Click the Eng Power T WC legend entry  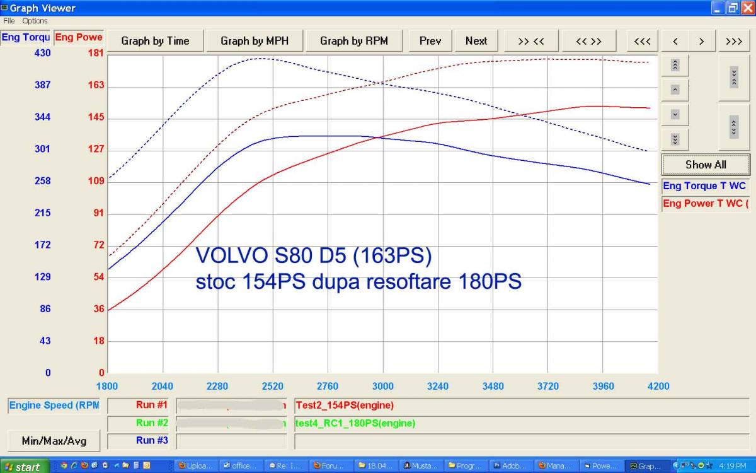coord(706,204)
